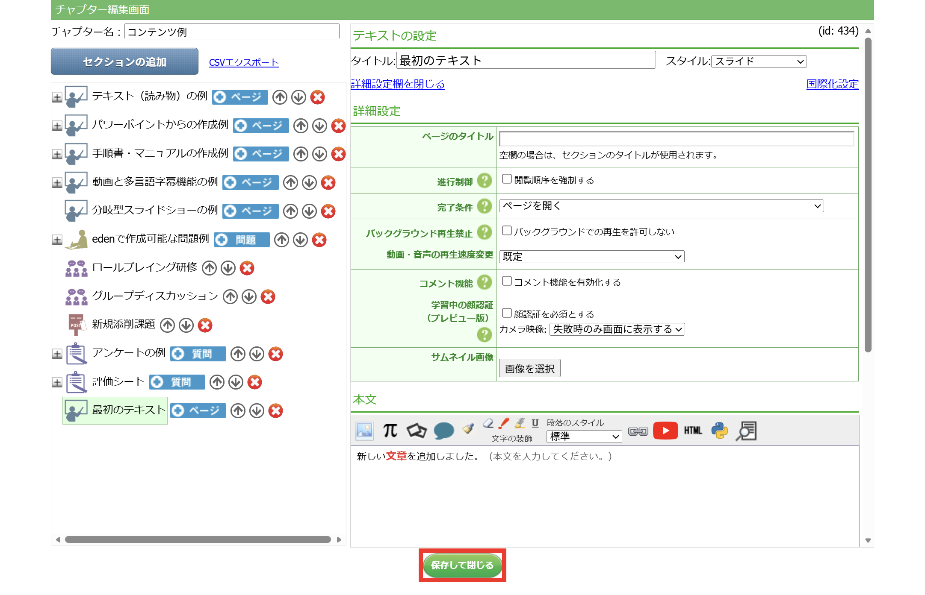Expand the 手順書・マニュアルの作成例 section
The image size is (925, 595).
click(57, 155)
